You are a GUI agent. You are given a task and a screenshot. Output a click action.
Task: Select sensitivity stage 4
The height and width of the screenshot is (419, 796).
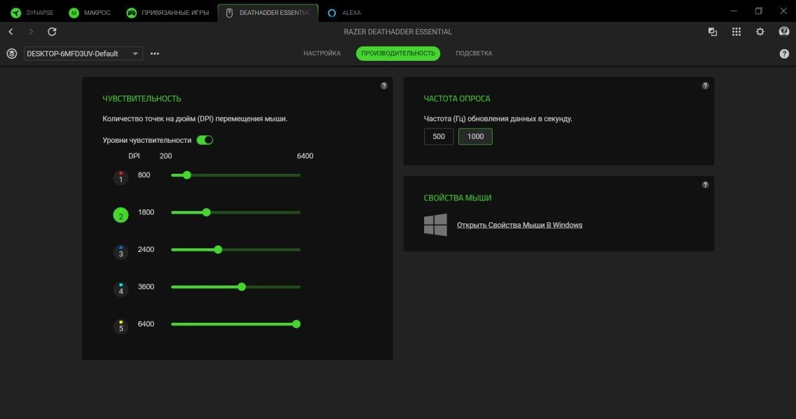tap(121, 290)
